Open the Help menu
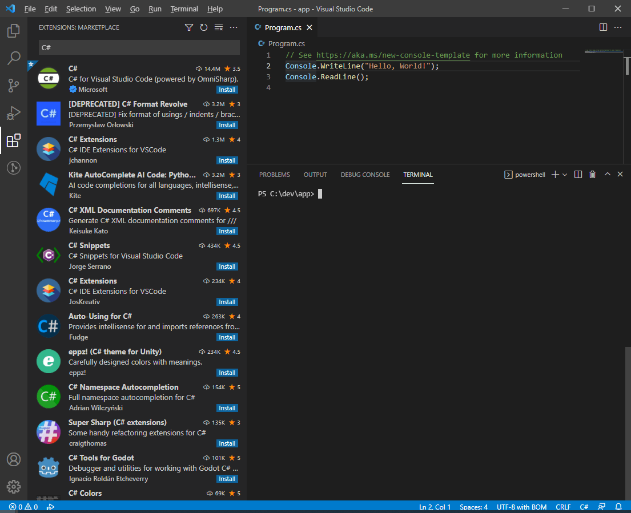Screen dimensions: 631x513 [215, 9]
